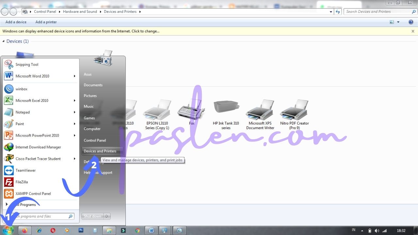Launch Microsoft Excel 2010 from Start menu
Screen dimensions: 418x235
(x=41, y=101)
